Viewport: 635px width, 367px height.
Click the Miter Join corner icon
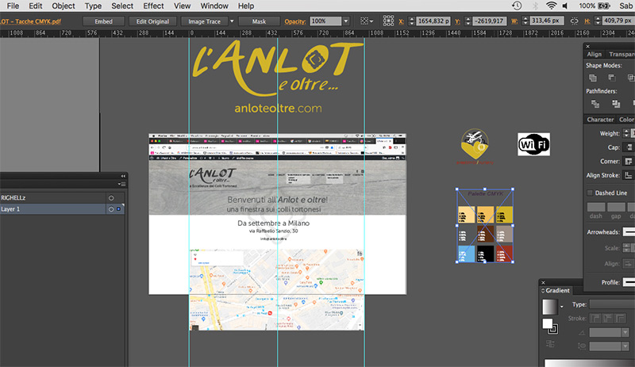coord(628,161)
